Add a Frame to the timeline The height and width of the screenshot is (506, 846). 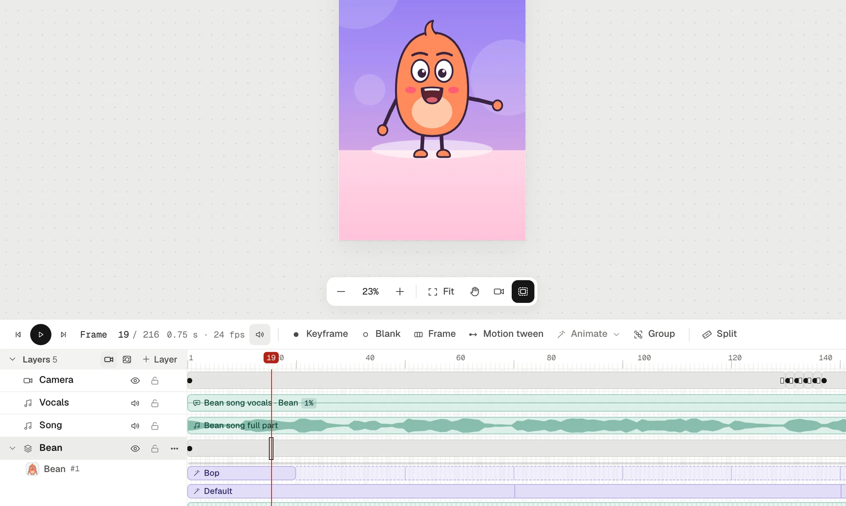pos(435,334)
